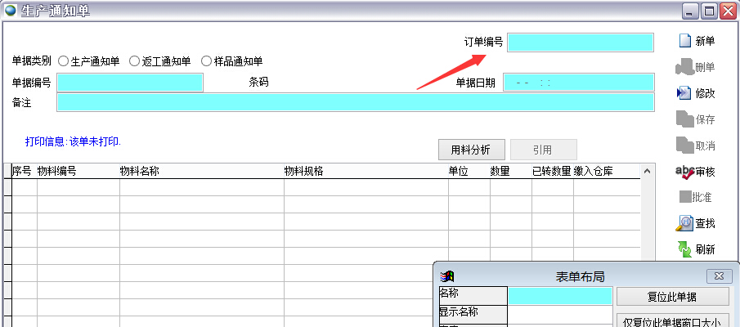Select the 生产通知单 radio button
Screen dimensions: 740x327
64,61
